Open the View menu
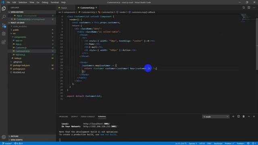 click(x=32, y=2)
